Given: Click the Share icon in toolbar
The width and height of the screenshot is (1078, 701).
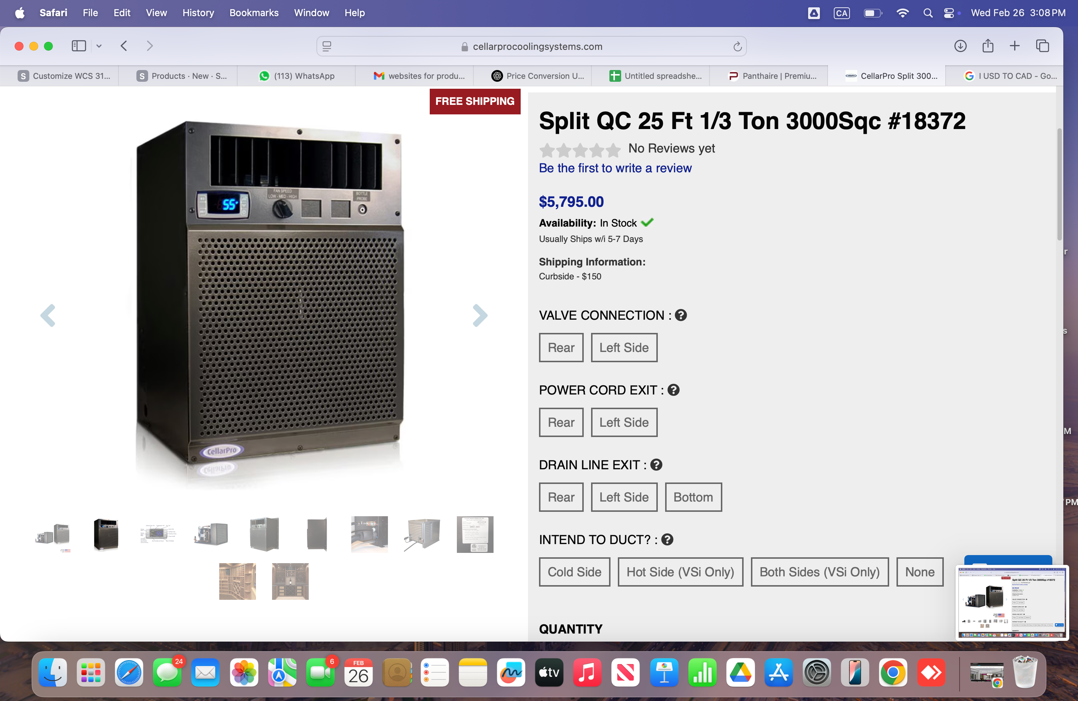Looking at the screenshot, I should (987, 46).
